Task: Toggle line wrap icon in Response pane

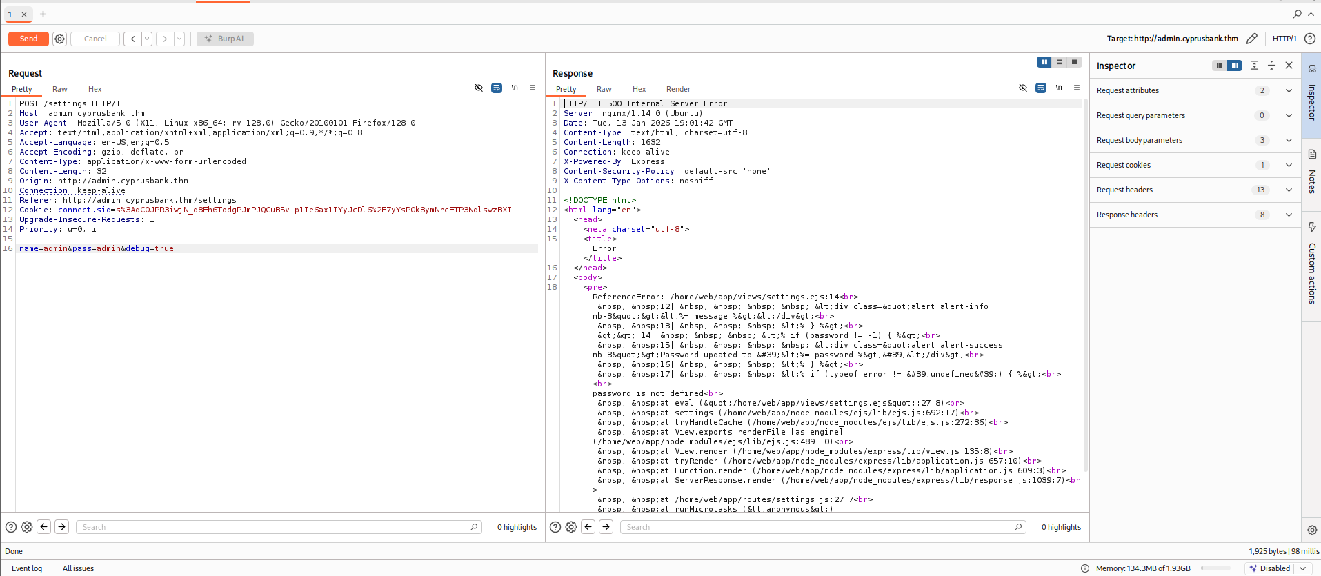Action: pos(1041,88)
